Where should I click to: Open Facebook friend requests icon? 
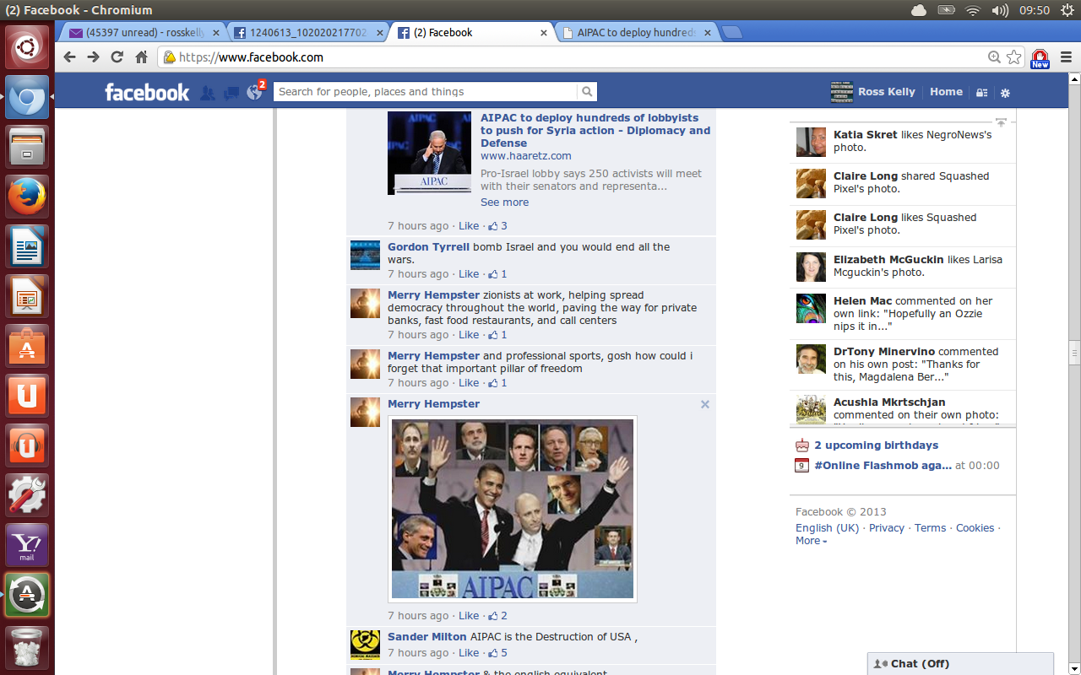(x=207, y=93)
